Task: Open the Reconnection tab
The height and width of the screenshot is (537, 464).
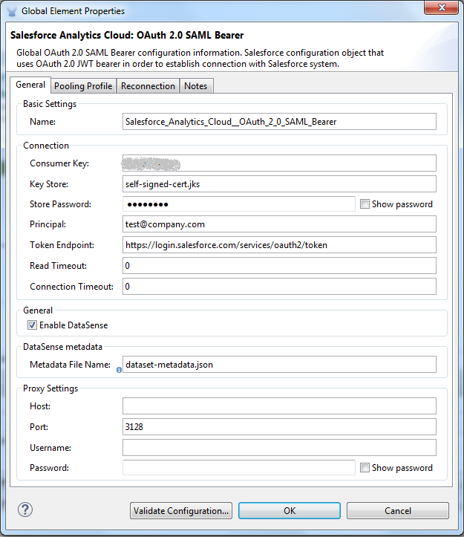Action: (148, 86)
